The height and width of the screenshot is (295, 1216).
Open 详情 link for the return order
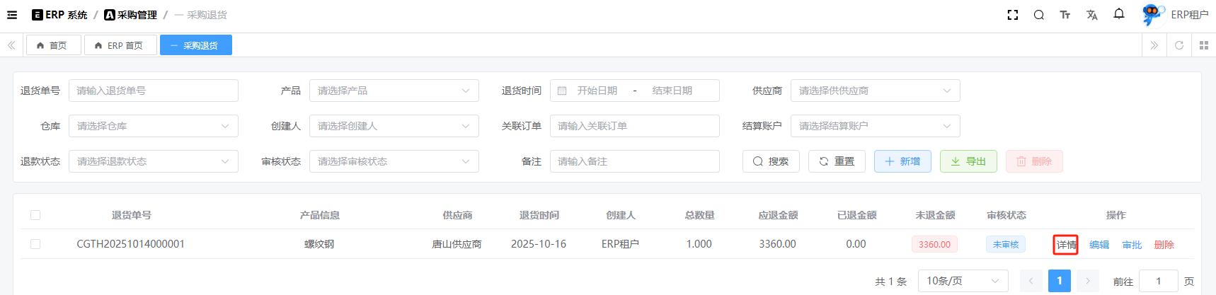click(1065, 245)
